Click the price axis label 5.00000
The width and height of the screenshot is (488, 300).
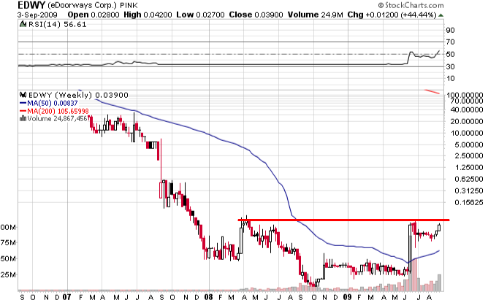point(469,145)
